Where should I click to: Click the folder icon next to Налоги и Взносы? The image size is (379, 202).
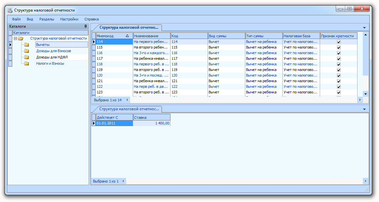coord(26,63)
